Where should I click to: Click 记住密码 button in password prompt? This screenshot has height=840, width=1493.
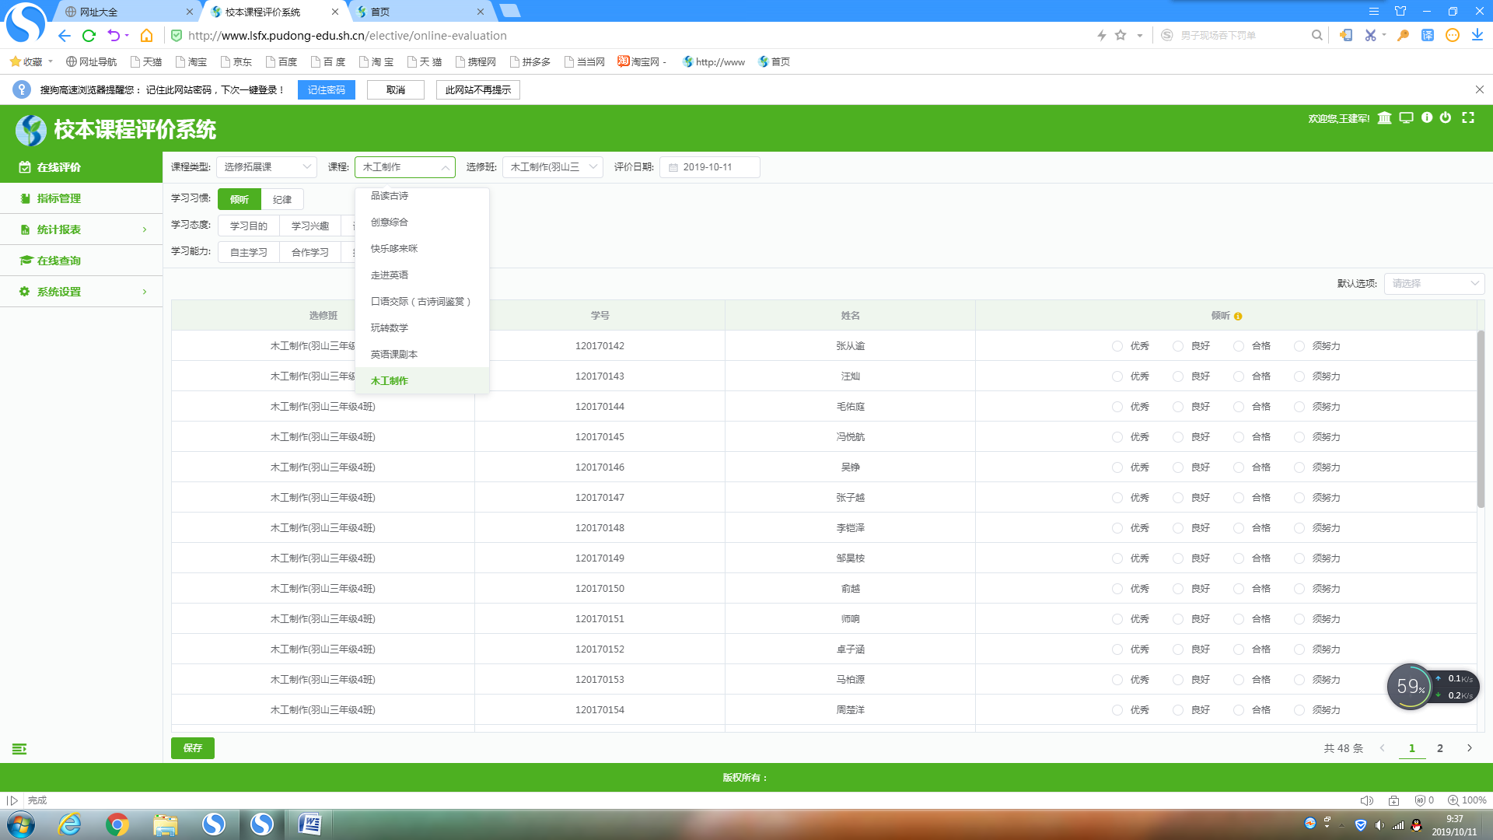pyautogui.click(x=326, y=90)
